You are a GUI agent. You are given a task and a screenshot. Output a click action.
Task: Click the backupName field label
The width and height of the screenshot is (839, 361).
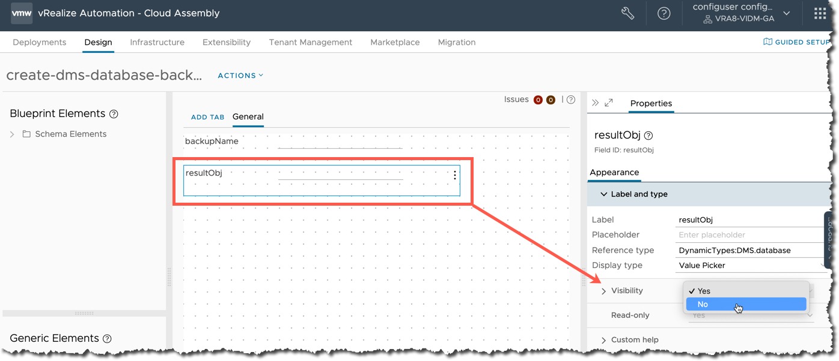click(x=212, y=141)
